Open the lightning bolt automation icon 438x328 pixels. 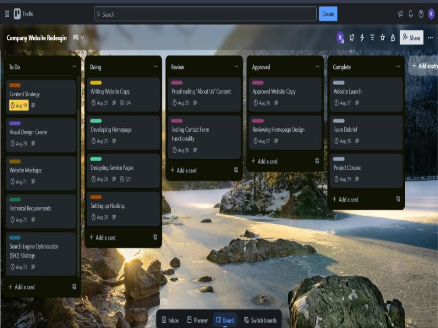tap(362, 38)
